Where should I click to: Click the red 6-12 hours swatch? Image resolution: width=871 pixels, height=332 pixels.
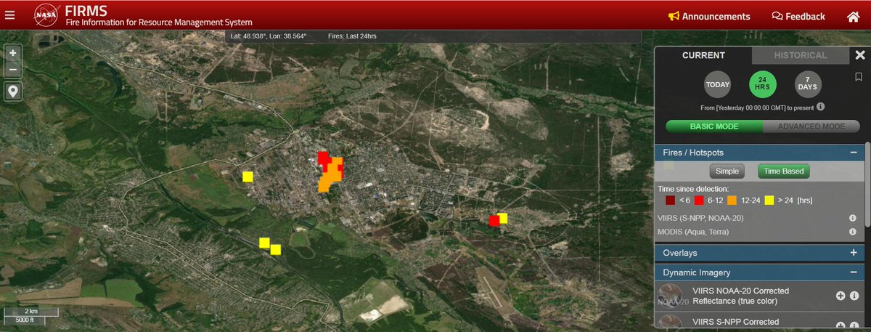[x=700, y=200]
